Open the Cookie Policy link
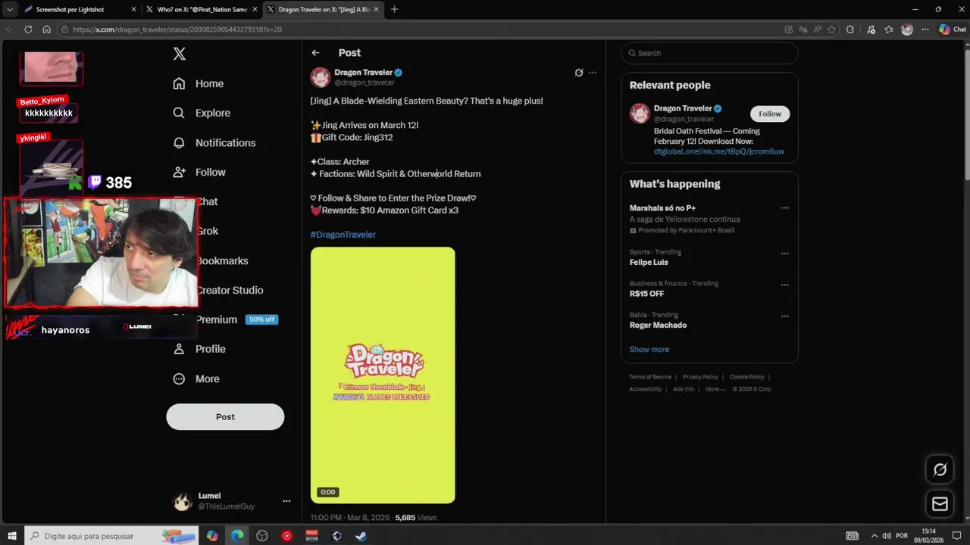Screen dimensions: 970x545 [x=747, y=377]
